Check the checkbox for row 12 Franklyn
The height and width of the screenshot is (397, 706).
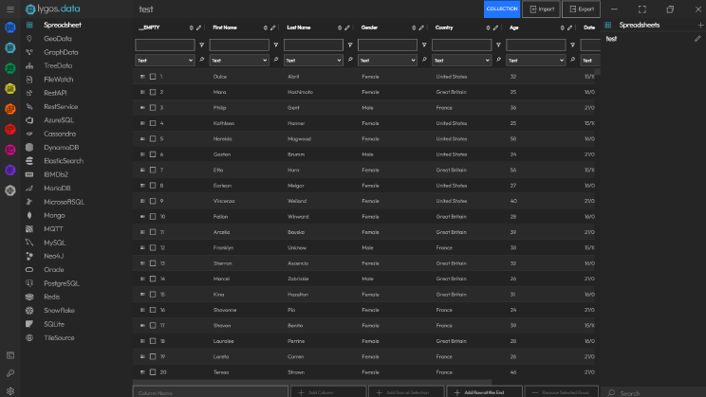click(x=153, y=247)
